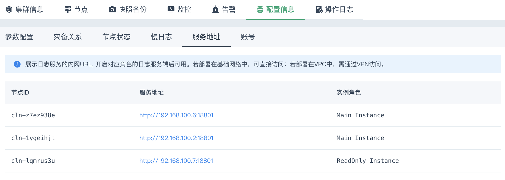Click the snapshot backup camera icon
505x180 pixels.
pos(112,10)
